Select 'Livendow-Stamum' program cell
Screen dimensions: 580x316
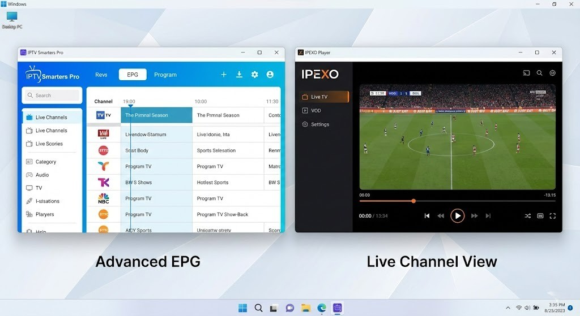pos(156,135)
